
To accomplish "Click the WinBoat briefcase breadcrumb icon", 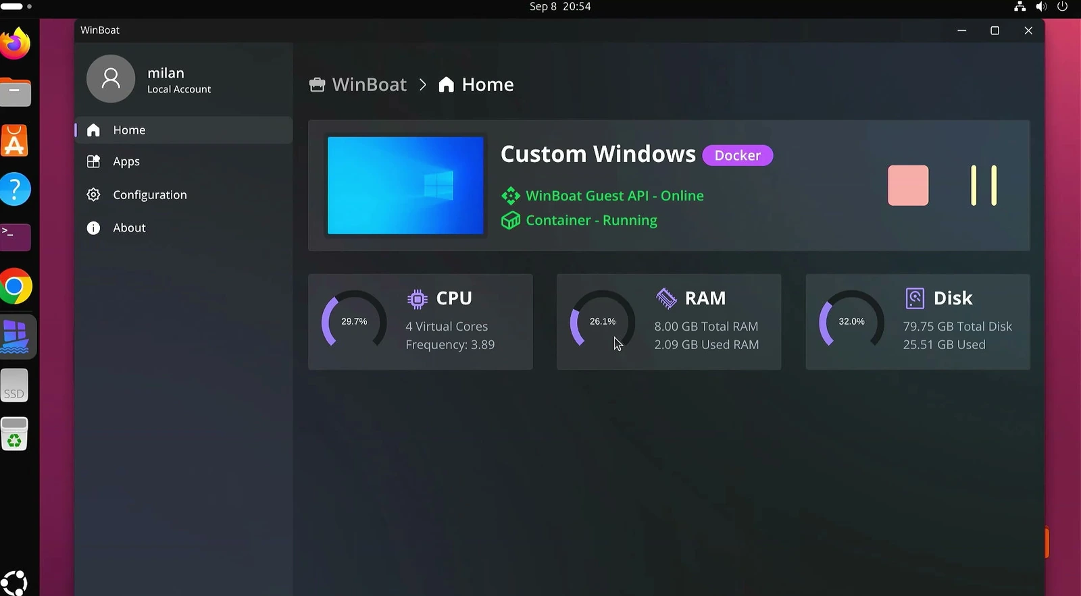I will tap(317, 84).
